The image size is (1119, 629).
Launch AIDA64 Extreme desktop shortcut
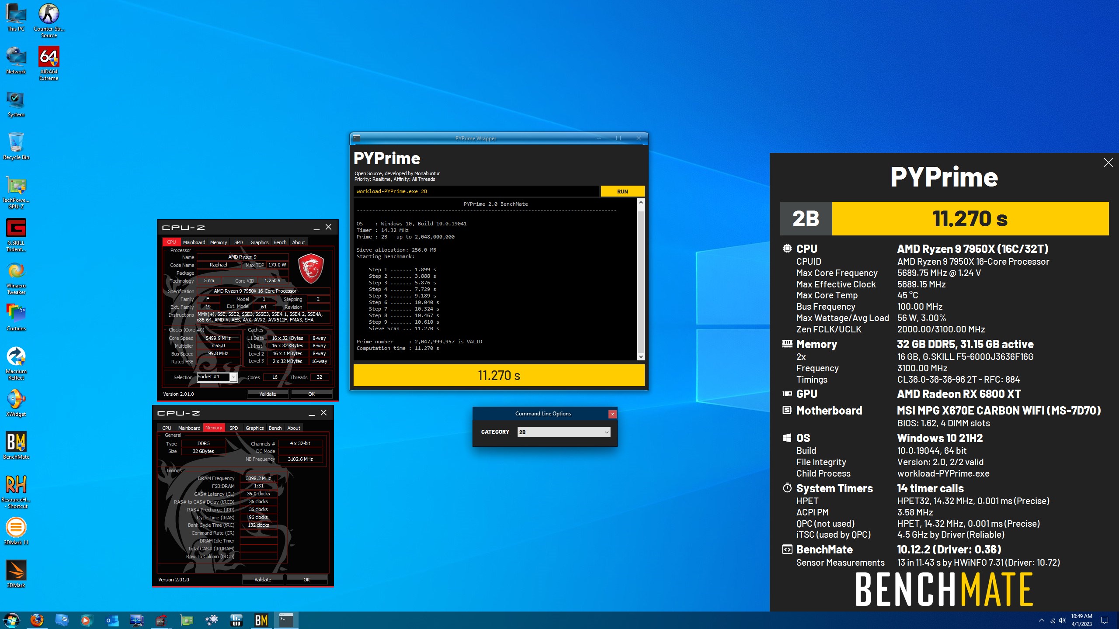pyautogui.click(x=49, y=63)
